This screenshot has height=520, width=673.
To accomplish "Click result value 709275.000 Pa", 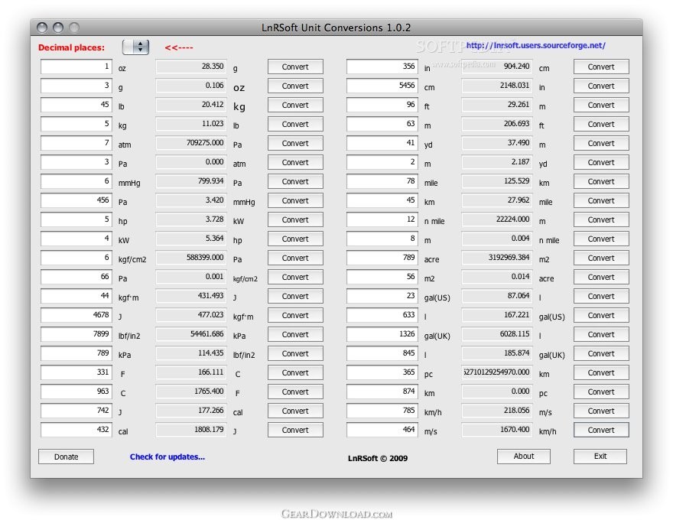I will [191, 143].
